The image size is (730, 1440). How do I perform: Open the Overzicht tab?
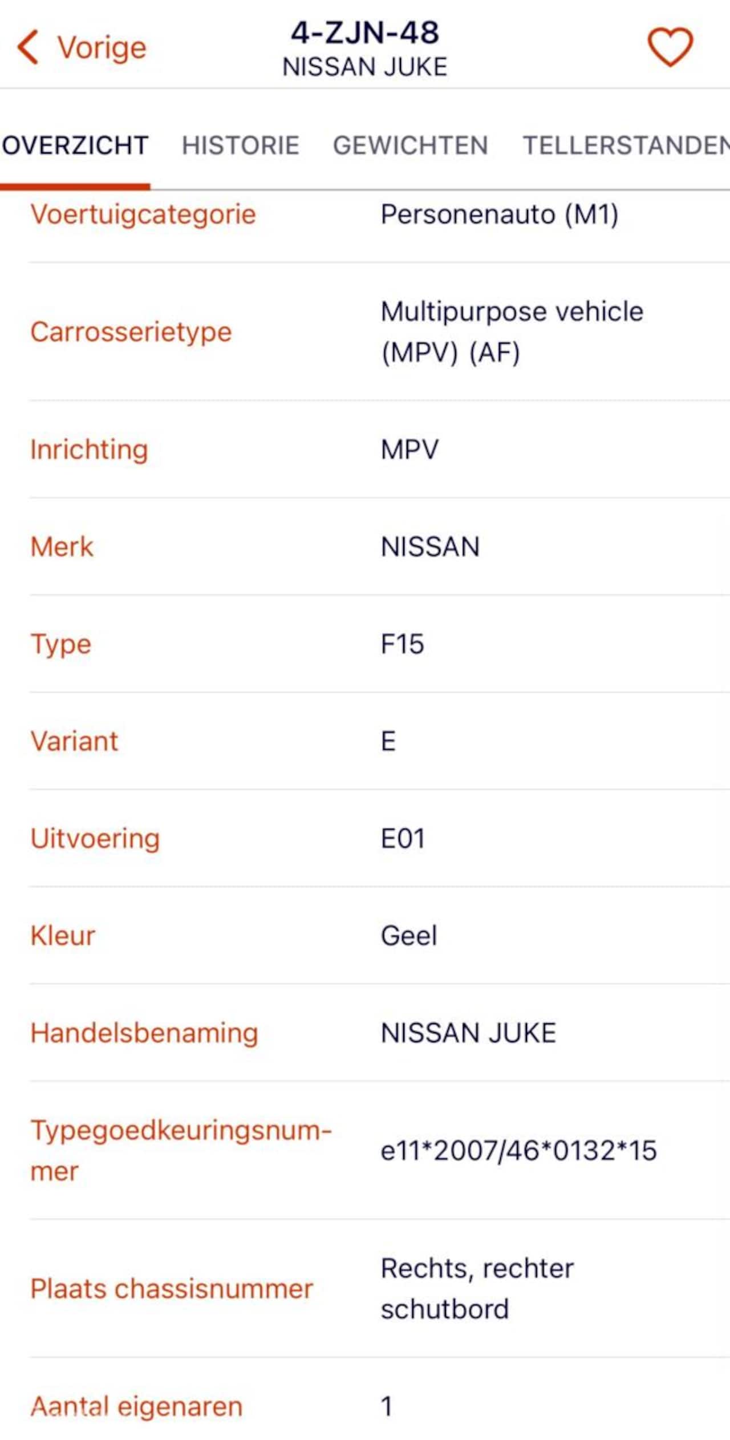[75, 145]
